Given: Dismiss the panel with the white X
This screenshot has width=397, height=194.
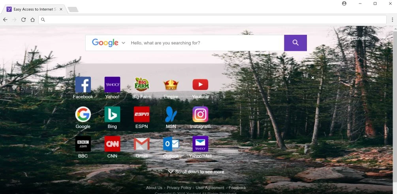Looking at the screenshot, I should (x=313, y=78).
